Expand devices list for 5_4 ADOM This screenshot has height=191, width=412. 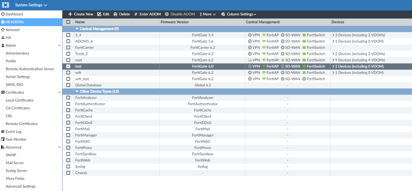[333, 35]
